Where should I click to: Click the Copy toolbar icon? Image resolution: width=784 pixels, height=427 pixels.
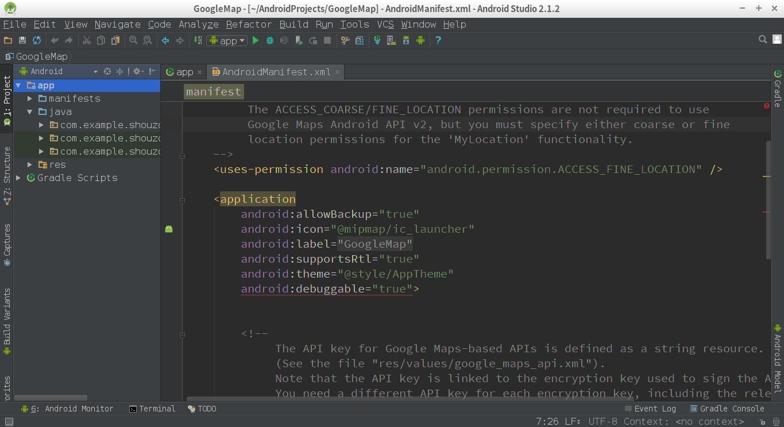[101, 40]
